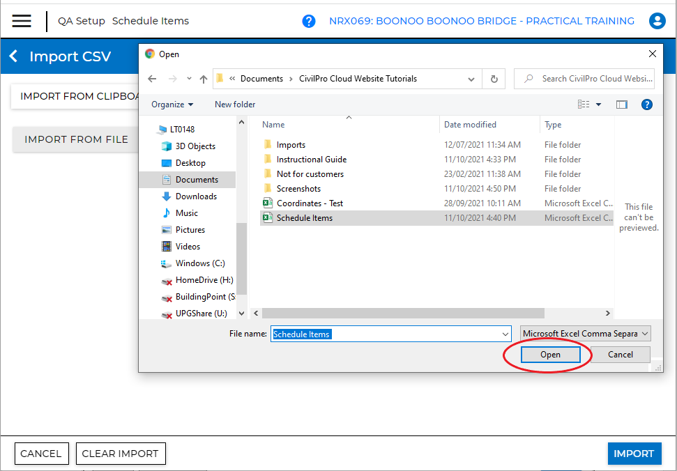Refresh the folder contents in the Open dialog
677x471 pixels.
click(x=494, y=79)
